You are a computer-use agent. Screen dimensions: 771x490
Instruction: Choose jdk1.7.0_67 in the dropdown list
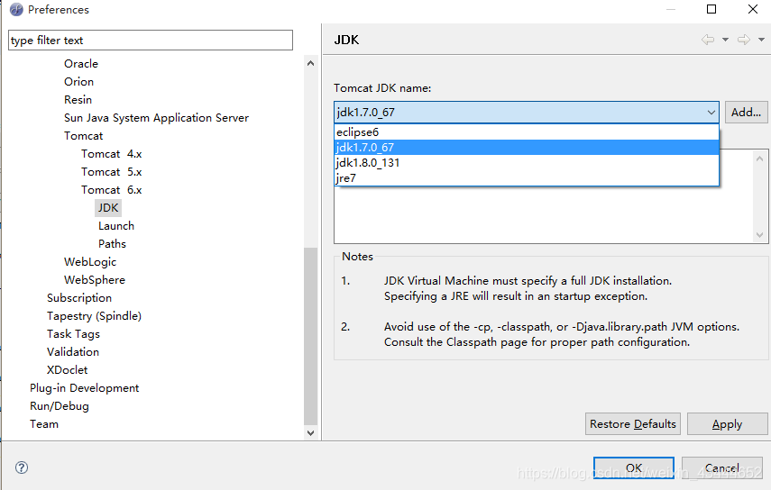click(526, 148)
